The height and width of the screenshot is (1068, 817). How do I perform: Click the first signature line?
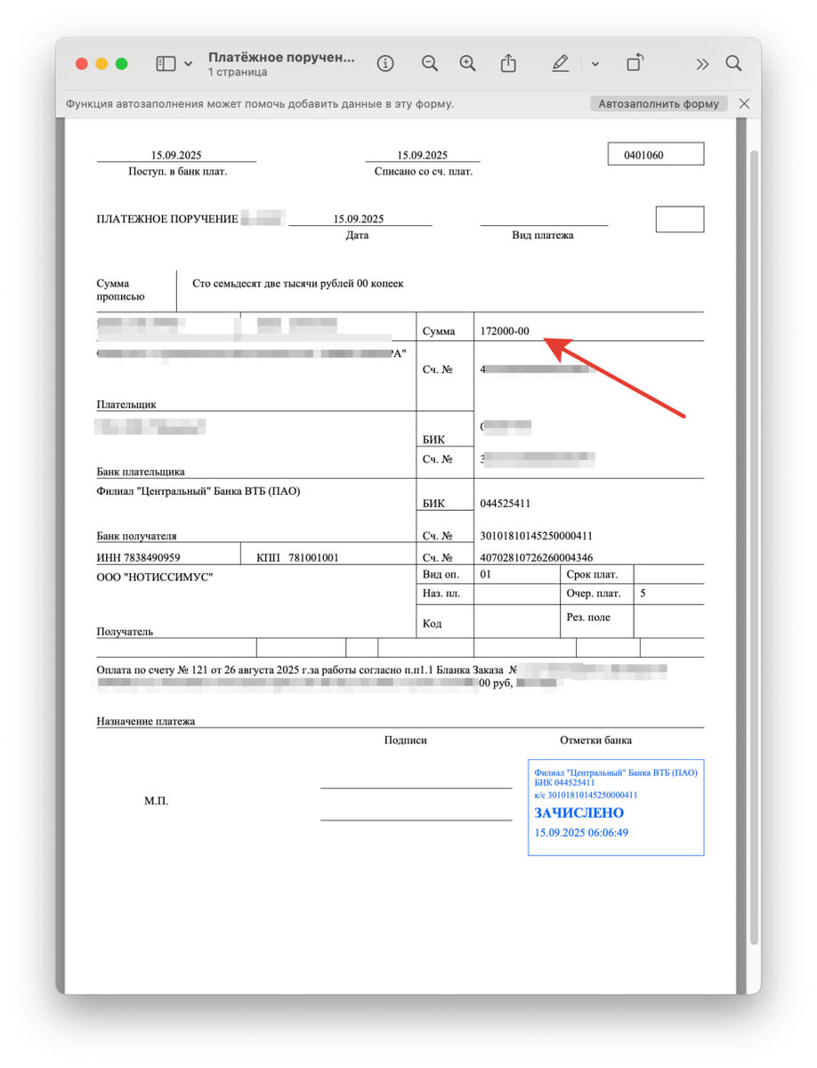416,788
